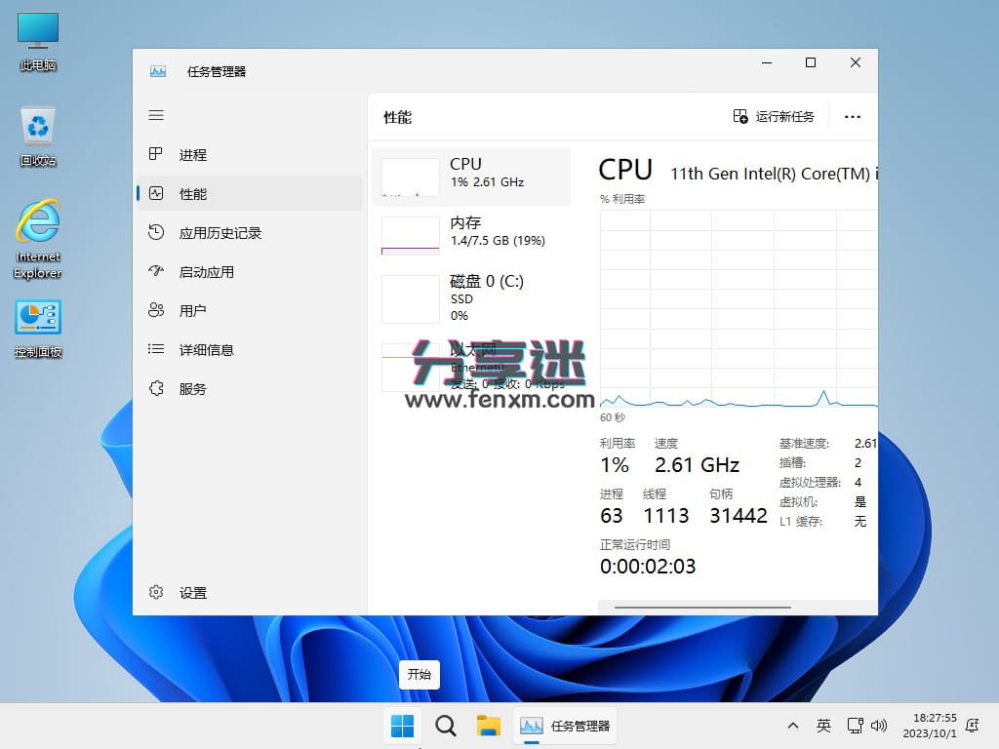Image resolution: width=999 pixels, height=749 pixels.
Task: Open the 更多选项 (…) menu
Action: tap(852, 116)
